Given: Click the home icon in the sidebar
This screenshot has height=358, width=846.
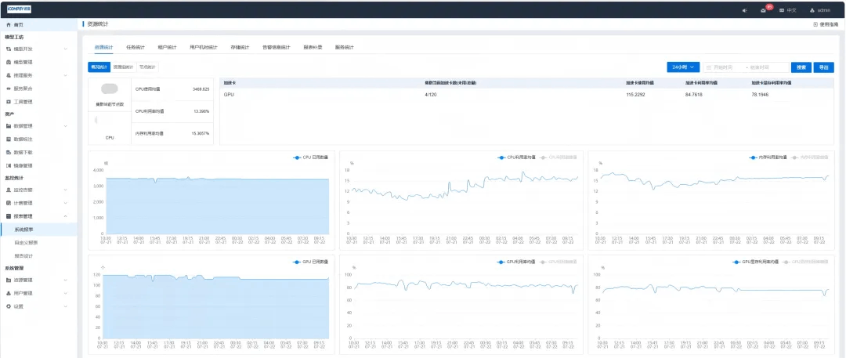Looking at the screenshot, I should point(9,25).
